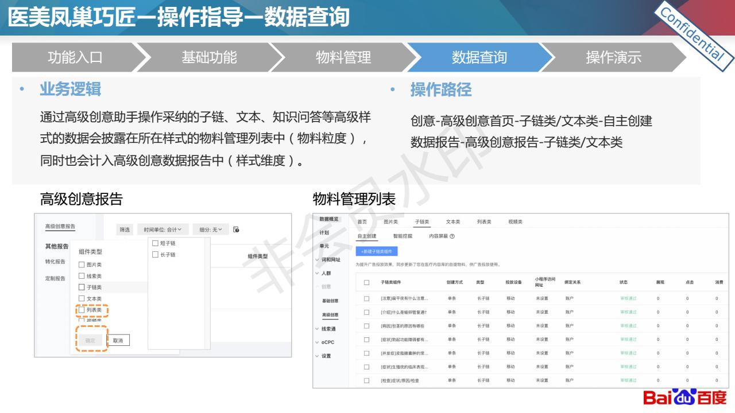Select the 自主创建 sub-tab

[367, 236]
